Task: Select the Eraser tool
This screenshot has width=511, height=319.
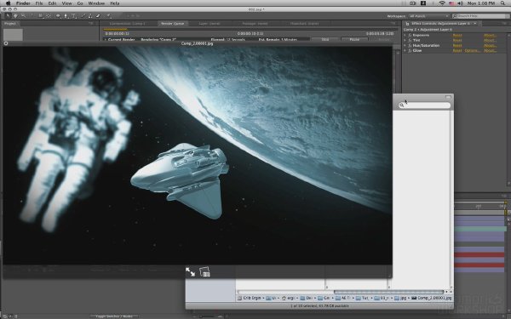Action: tap(98, 15)
